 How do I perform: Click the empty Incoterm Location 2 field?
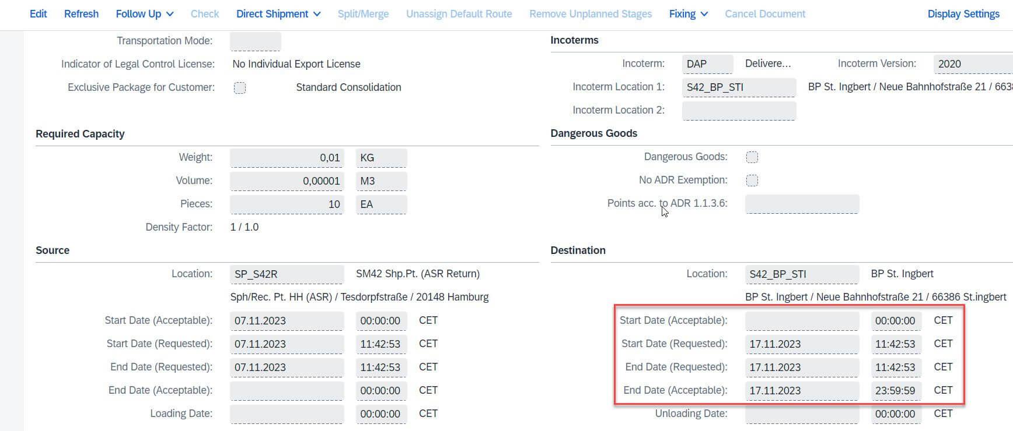[x=739, y=110]
